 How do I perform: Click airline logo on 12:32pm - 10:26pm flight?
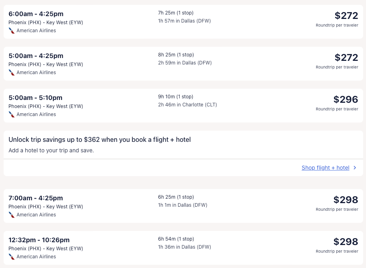(12, 257)
